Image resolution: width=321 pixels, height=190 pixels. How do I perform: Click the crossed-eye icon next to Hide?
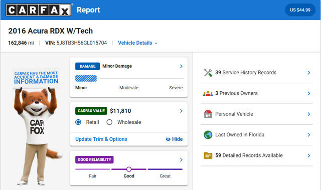coord(168,139)
